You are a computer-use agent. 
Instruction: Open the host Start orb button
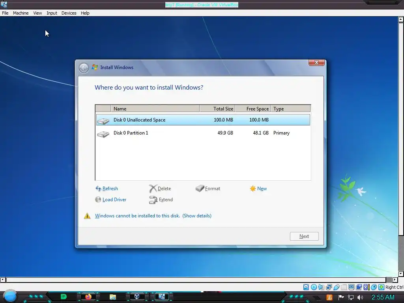pos(10,296)
